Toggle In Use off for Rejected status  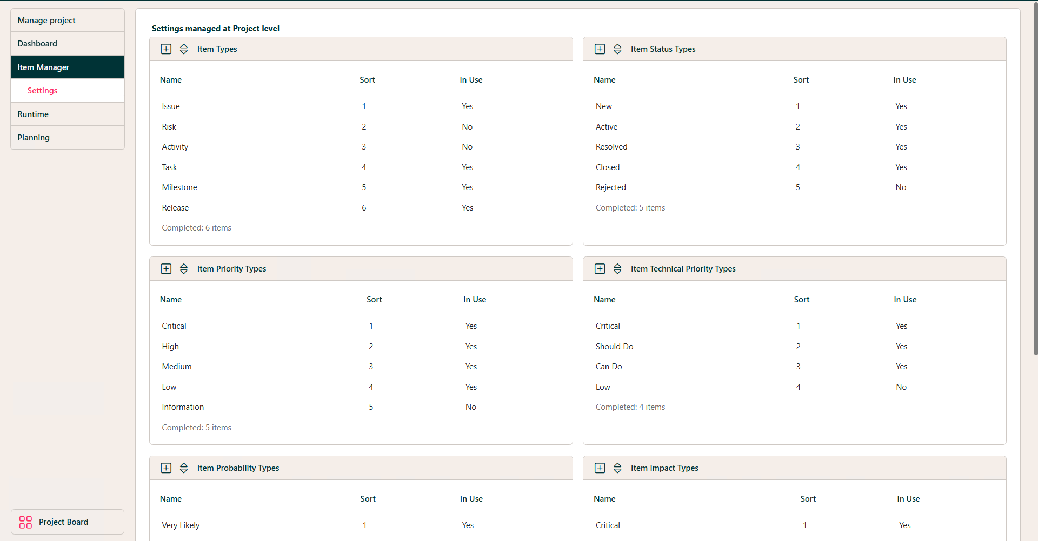coord(901,187)
